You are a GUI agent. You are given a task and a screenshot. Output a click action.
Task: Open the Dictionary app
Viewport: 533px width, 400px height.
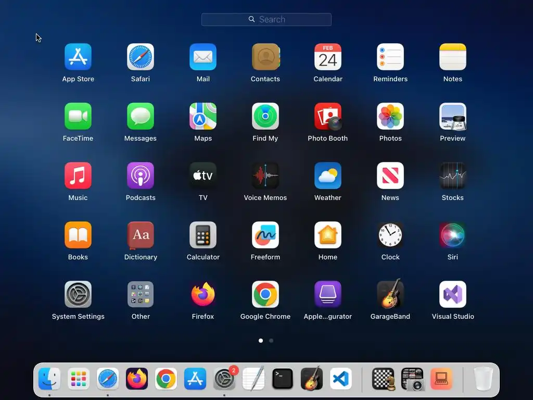click(x=141, y=235)
